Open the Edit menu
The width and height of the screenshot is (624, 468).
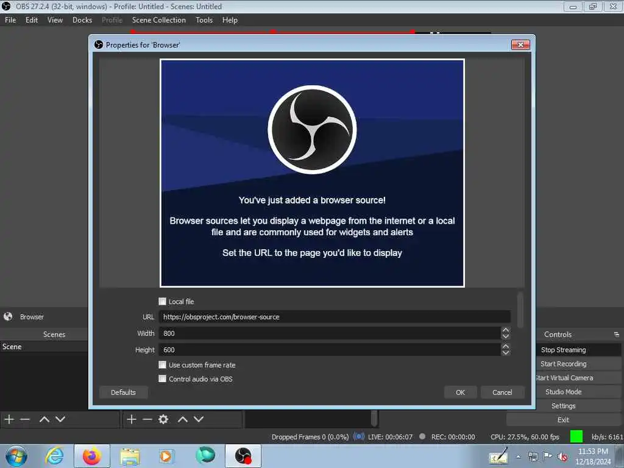(32, 20)
